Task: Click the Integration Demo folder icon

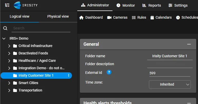Action: 15,68
